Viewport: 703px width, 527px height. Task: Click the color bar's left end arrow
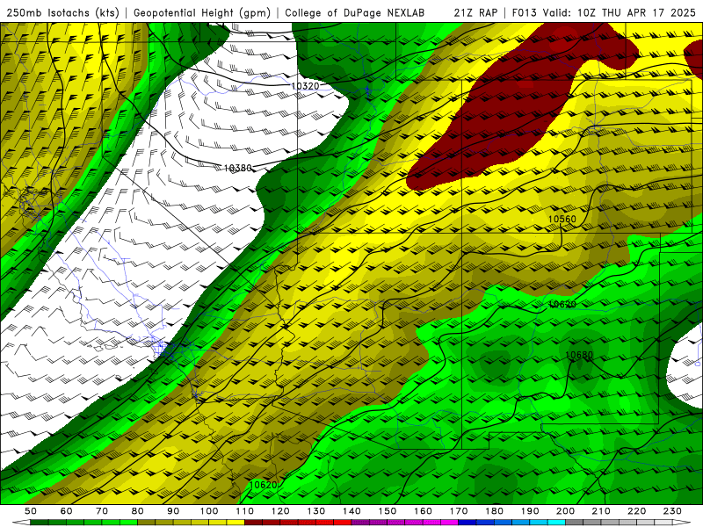pos(21,523)
